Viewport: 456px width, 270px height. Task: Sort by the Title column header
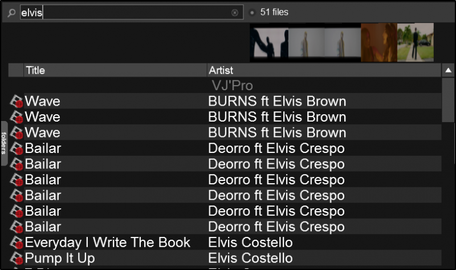[x=115, y=70]
